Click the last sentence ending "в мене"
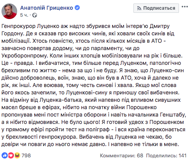 pos(144,144)
